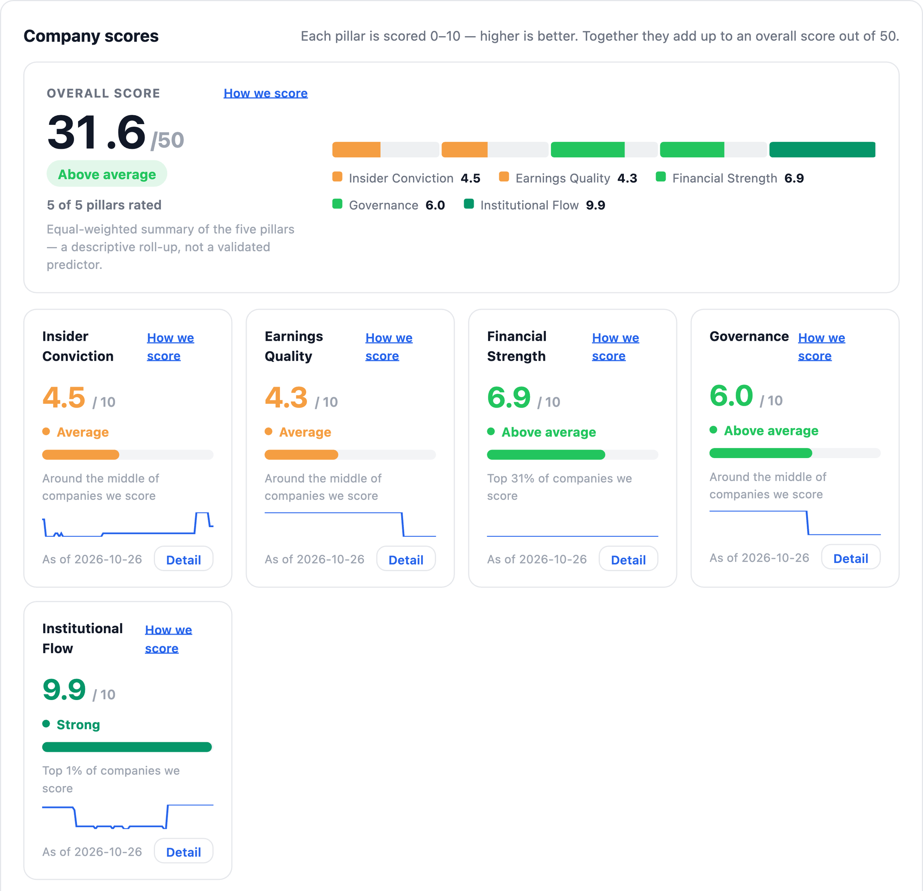923x891 pixels.
Task: Click the Financial Strength card progress bar
Action: 573,455
